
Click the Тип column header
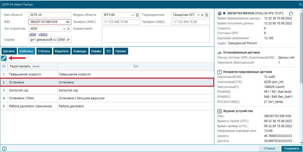pyautogui.click(x=136, y=66)
